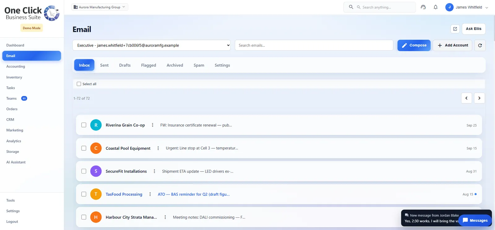Viewport: 495px width, 230px height.
Task: Click the Ask Ellis button
Action: (474, 29)
